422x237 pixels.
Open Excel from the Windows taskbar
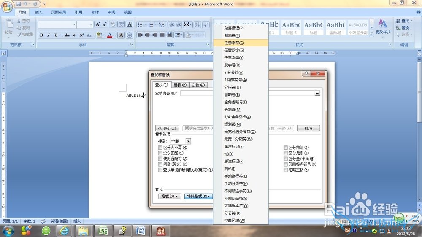[x=103, y=231]
